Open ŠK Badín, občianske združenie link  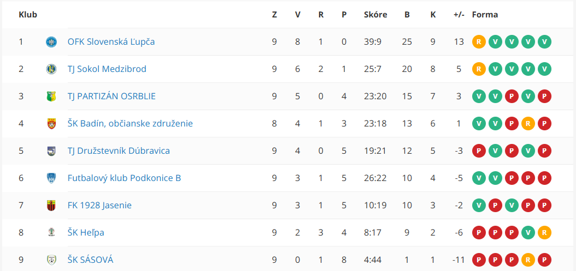pos(130,124)
